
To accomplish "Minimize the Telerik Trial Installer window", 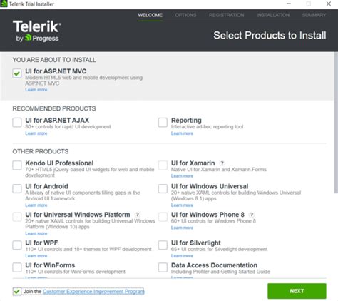I will coord(289,4).
